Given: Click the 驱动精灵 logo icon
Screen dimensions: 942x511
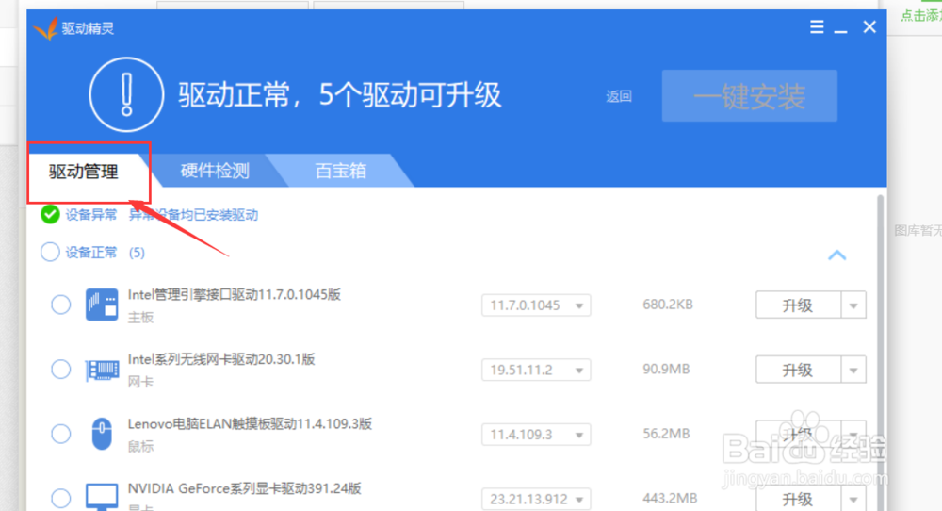Looking at the screenshot, I should tap(45, 28).
